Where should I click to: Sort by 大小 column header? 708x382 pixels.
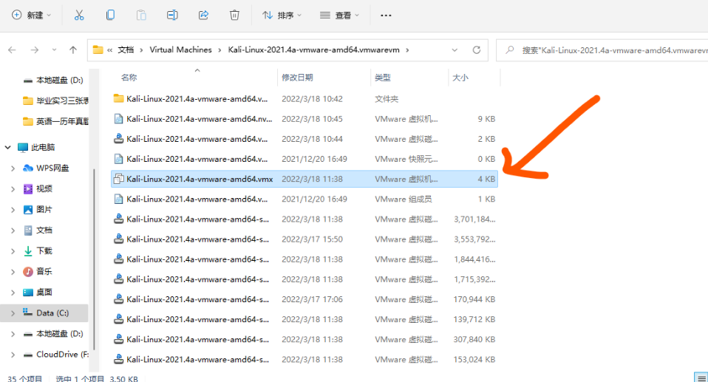460,78
